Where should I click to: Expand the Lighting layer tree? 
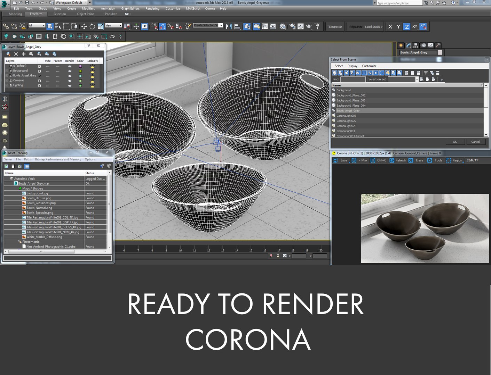pos(7,85)
